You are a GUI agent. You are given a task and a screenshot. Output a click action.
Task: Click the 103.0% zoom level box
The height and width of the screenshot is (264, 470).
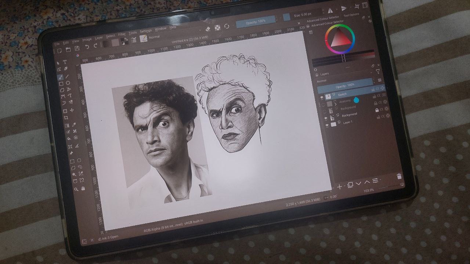click(x=369, y=190)
